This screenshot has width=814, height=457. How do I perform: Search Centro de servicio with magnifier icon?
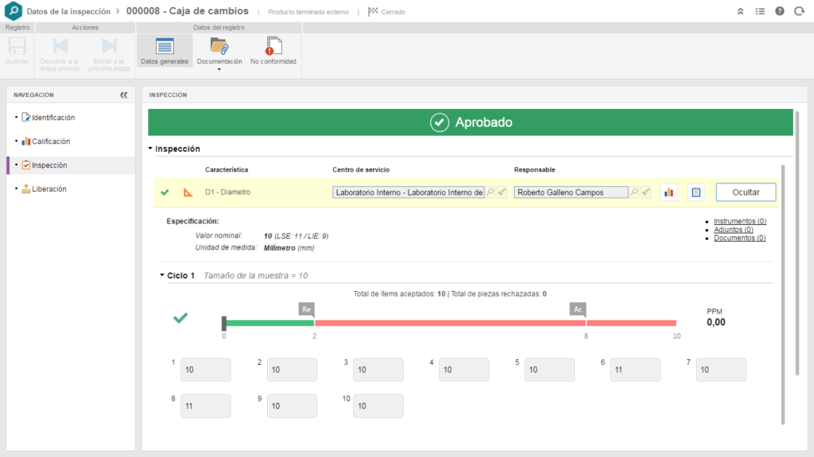click(490, 192)
